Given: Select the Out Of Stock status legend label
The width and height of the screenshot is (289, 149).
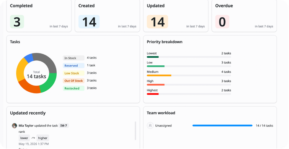Looking at the screenshot, I should [73, 81].
